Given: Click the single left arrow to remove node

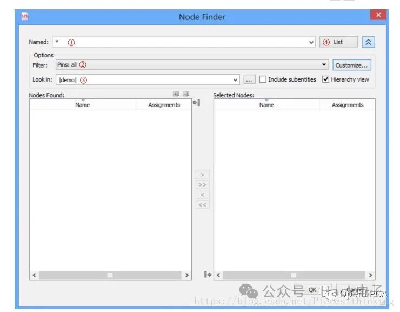Looking at the screenshot, I should point(202,195).
